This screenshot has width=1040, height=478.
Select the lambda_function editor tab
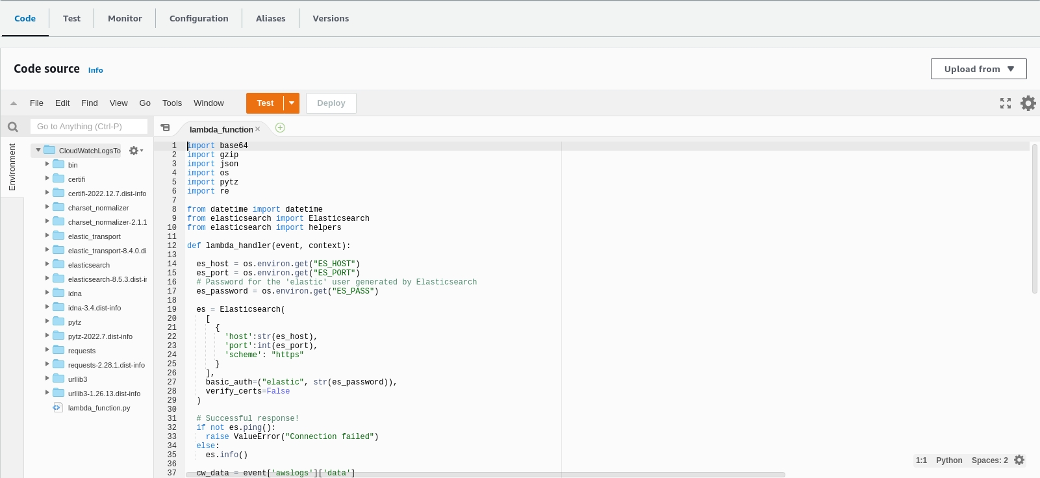[x=221, y=129]
